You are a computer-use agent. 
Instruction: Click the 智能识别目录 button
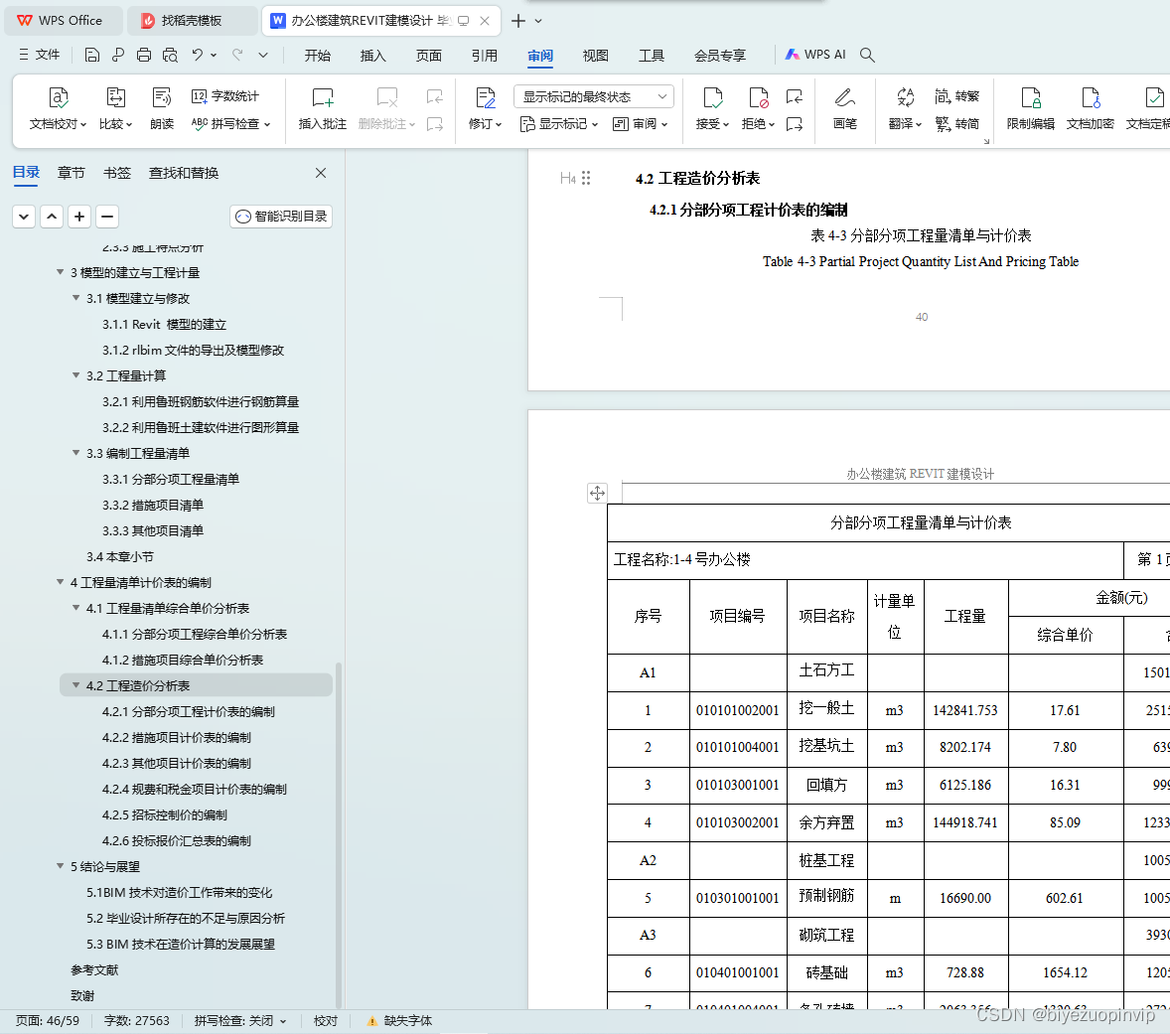tap(281, 217)
